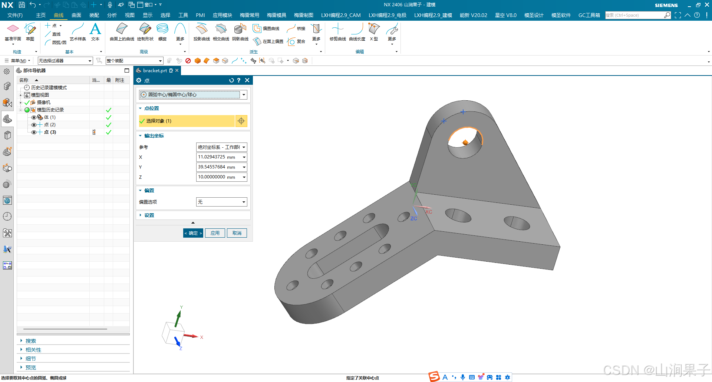Click the Line (直线) tool
The height and width of the screenshot is (382, 712).
coord(53,34)
